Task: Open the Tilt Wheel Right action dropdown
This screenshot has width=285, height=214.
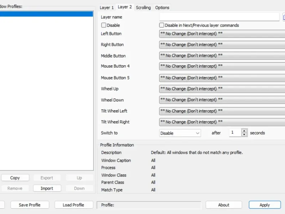Action: coord(222,122)
